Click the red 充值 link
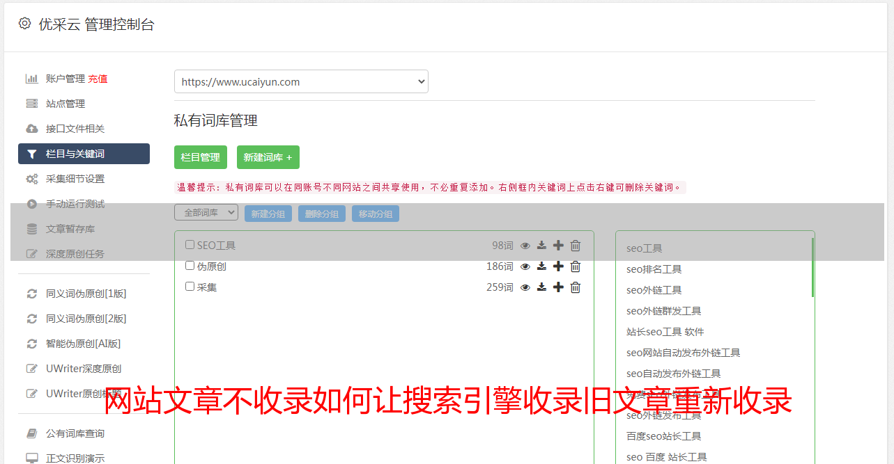This screenshot has height=464, width=894. (x=98, y=79)
